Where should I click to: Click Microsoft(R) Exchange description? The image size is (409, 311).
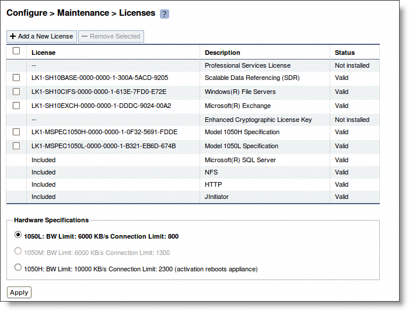237,106
